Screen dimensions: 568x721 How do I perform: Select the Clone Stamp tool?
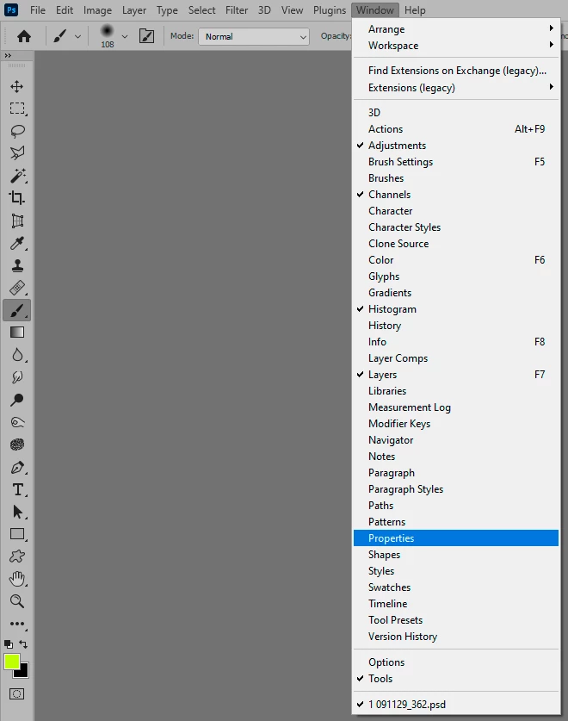[17, 265]
